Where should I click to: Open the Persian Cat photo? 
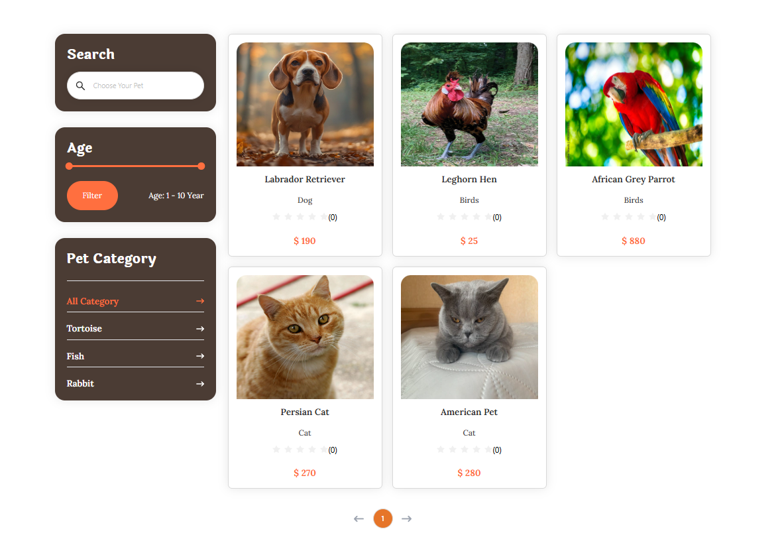[x=305, y=337]
